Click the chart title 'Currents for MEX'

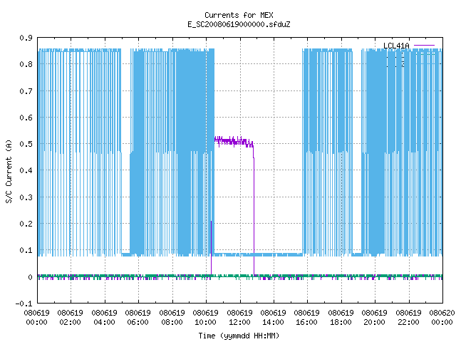239,15
